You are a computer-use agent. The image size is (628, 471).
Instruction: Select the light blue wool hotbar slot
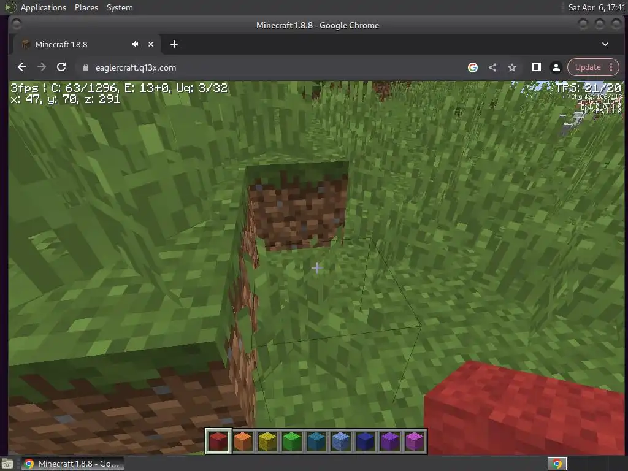pos(341,442)
